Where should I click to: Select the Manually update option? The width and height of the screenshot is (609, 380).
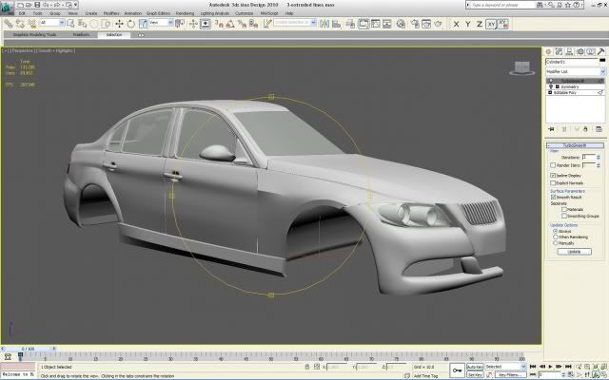coord(556,243)
